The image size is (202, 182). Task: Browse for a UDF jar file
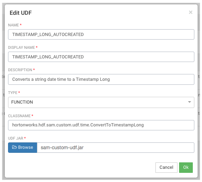pyautogui.click(x=22, y=148)
